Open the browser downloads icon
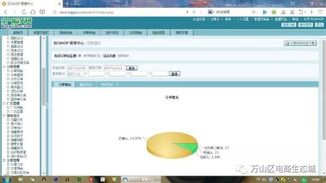The width and height of the screenshot is (326, 183). point(283,12)
